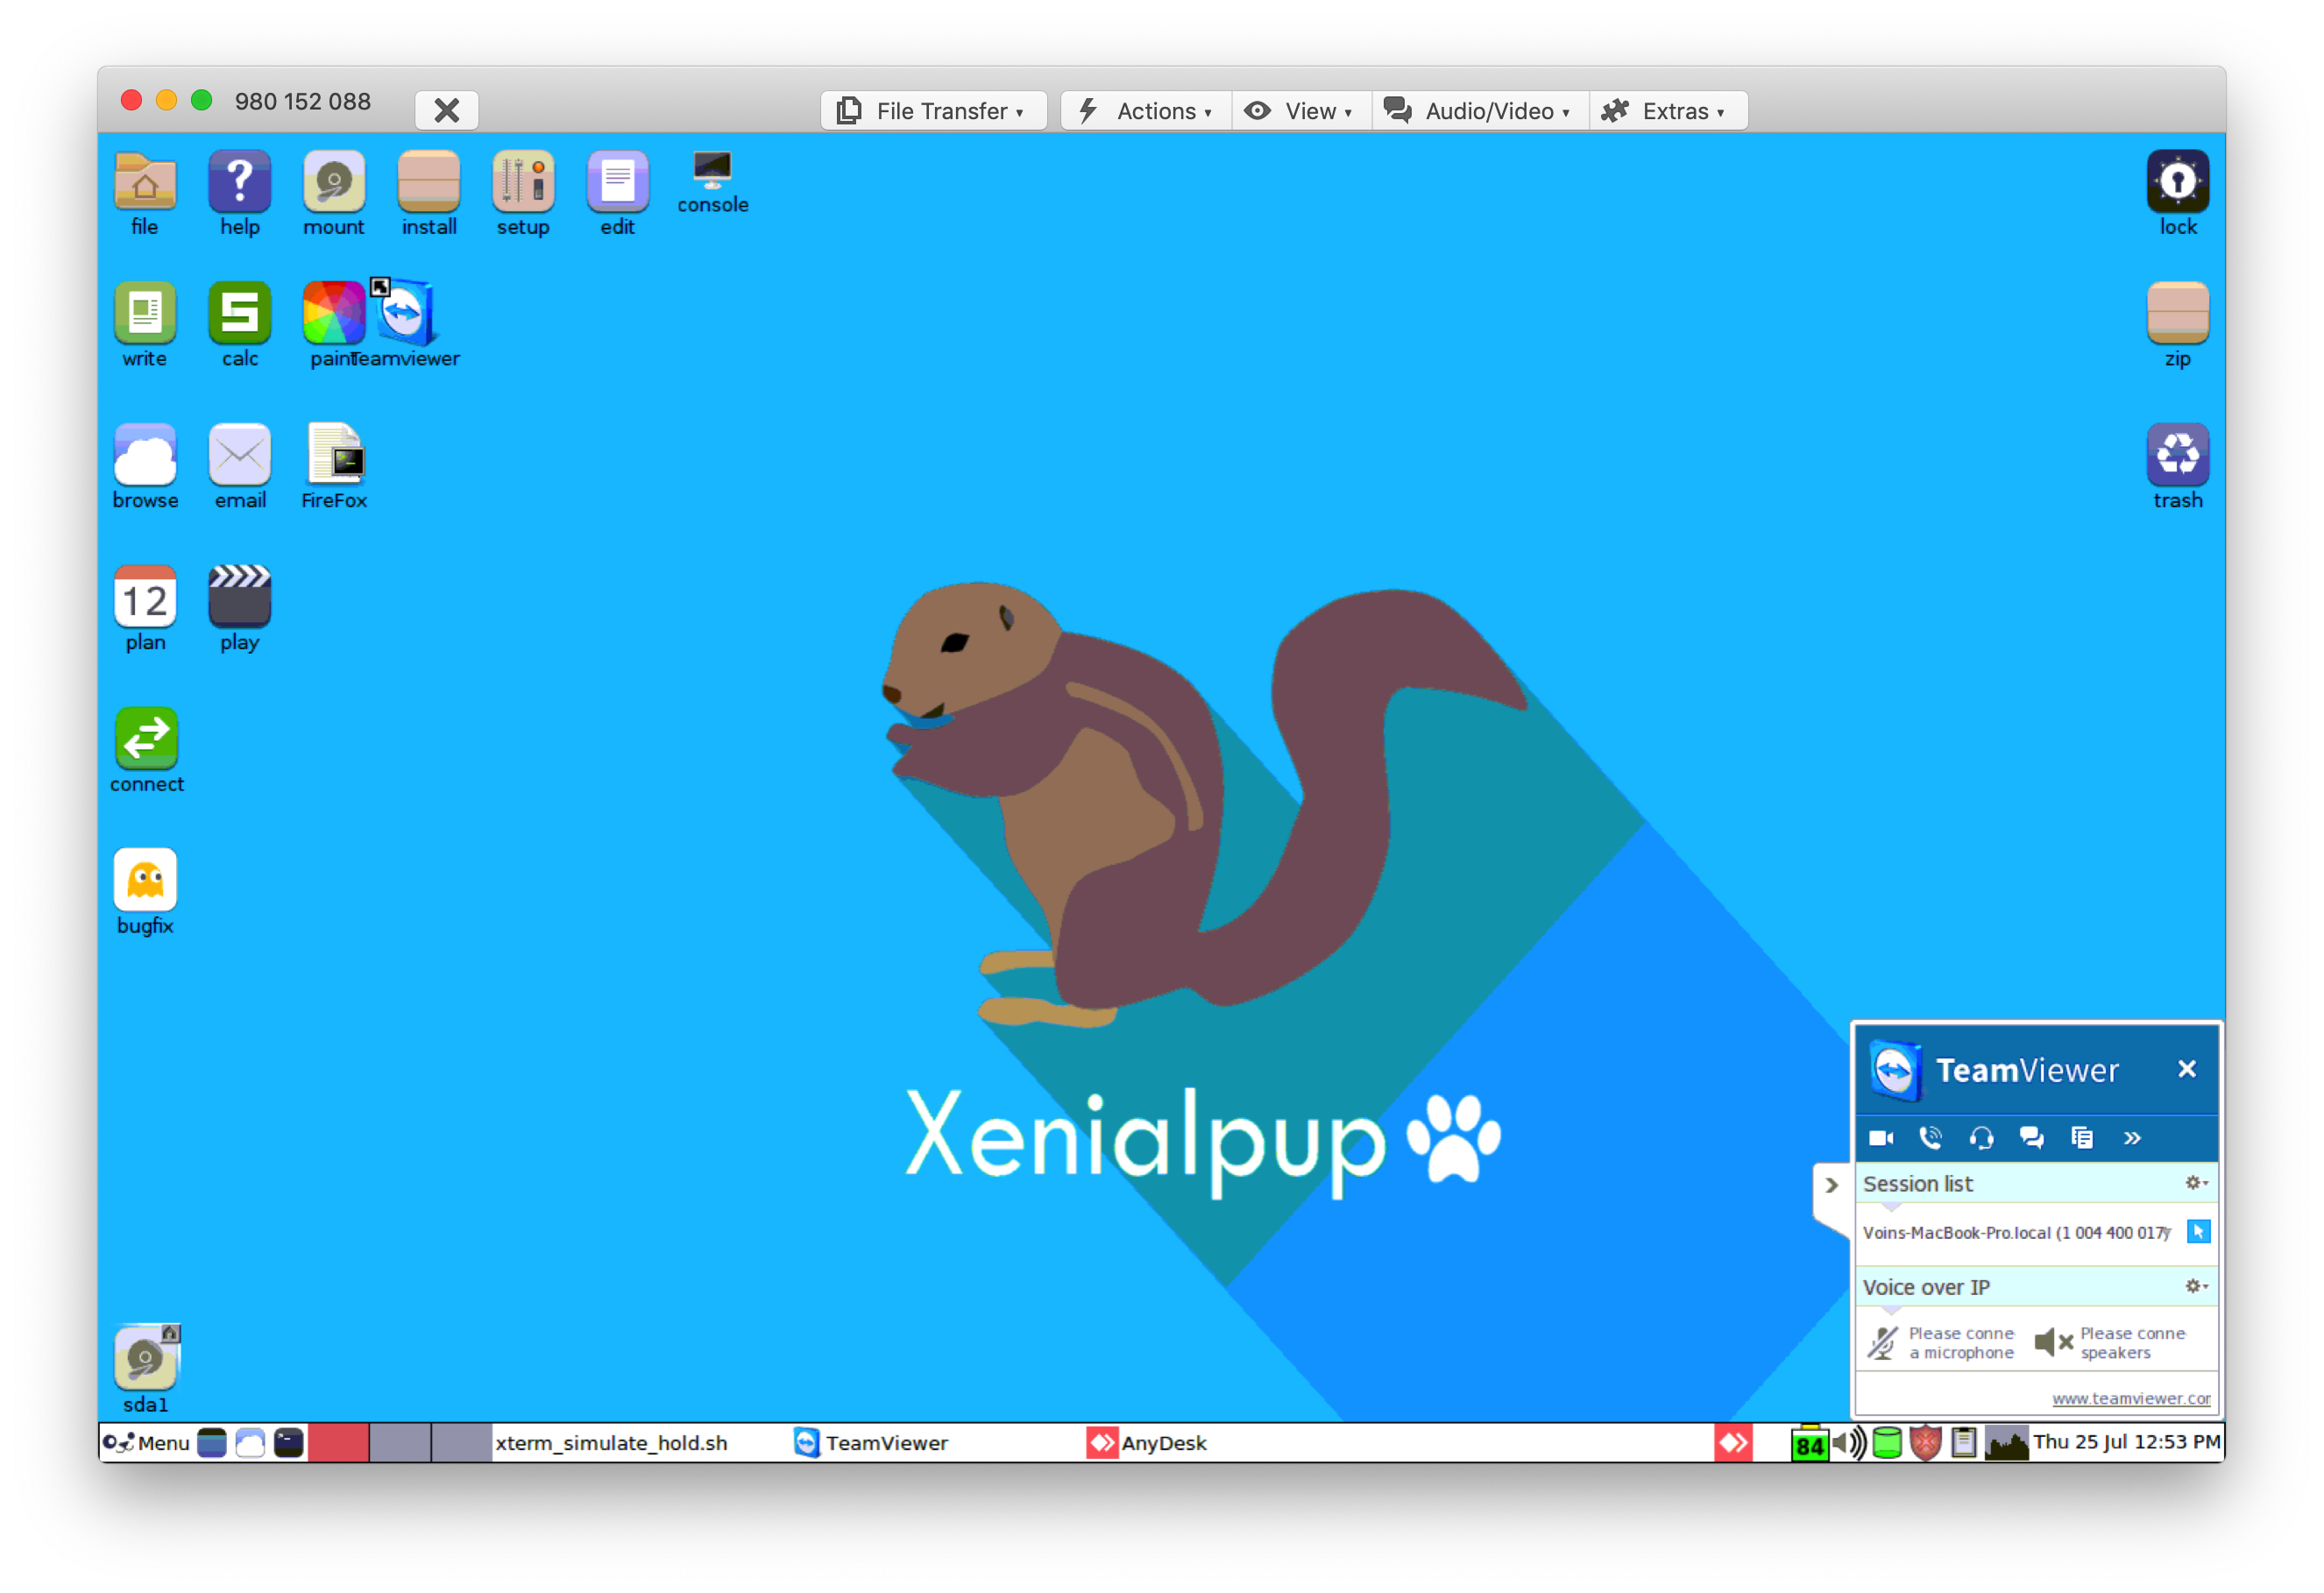Screen dimensions: 2324x1593
Task: Click the double-arrow more options button in TeamViewer
Action: [x=2133, y=1138]
